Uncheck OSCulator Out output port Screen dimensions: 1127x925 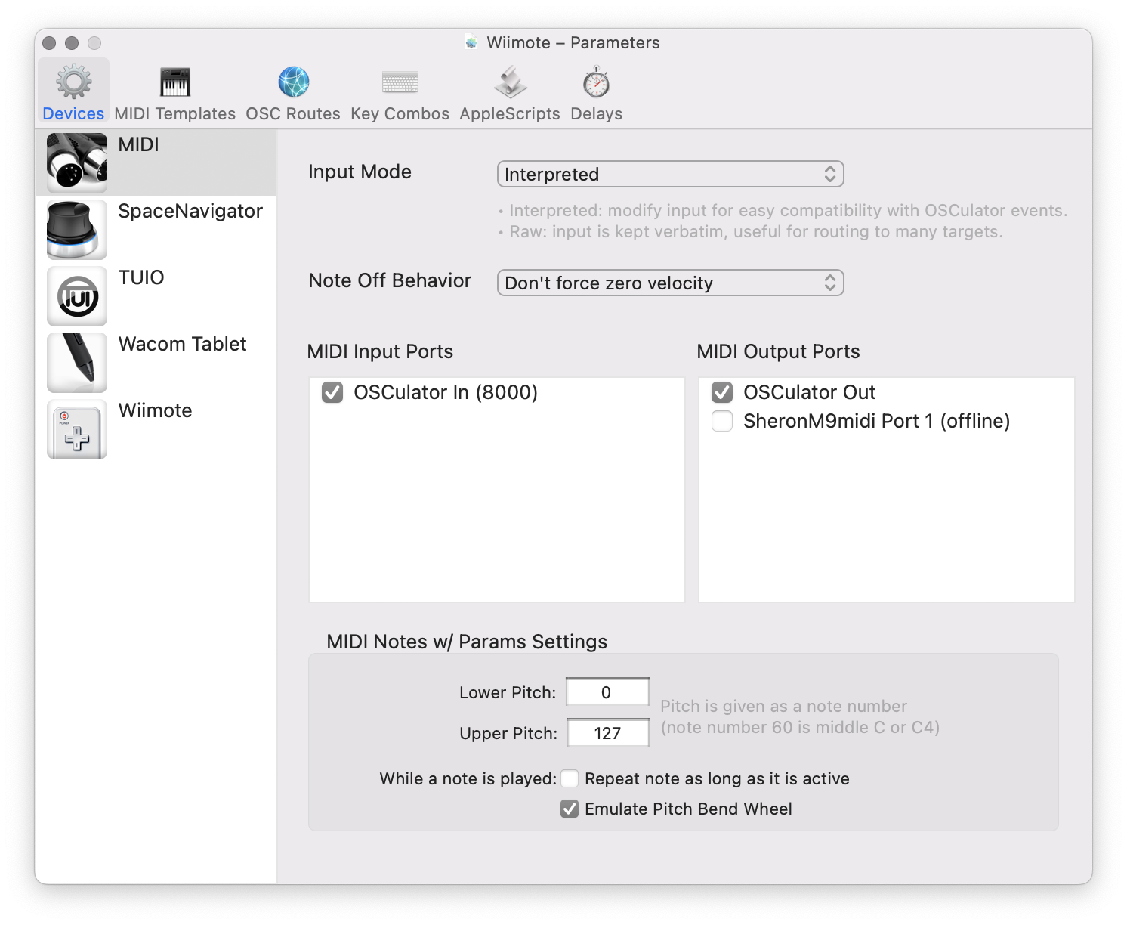pyautogui.click(x=722, y=392)
